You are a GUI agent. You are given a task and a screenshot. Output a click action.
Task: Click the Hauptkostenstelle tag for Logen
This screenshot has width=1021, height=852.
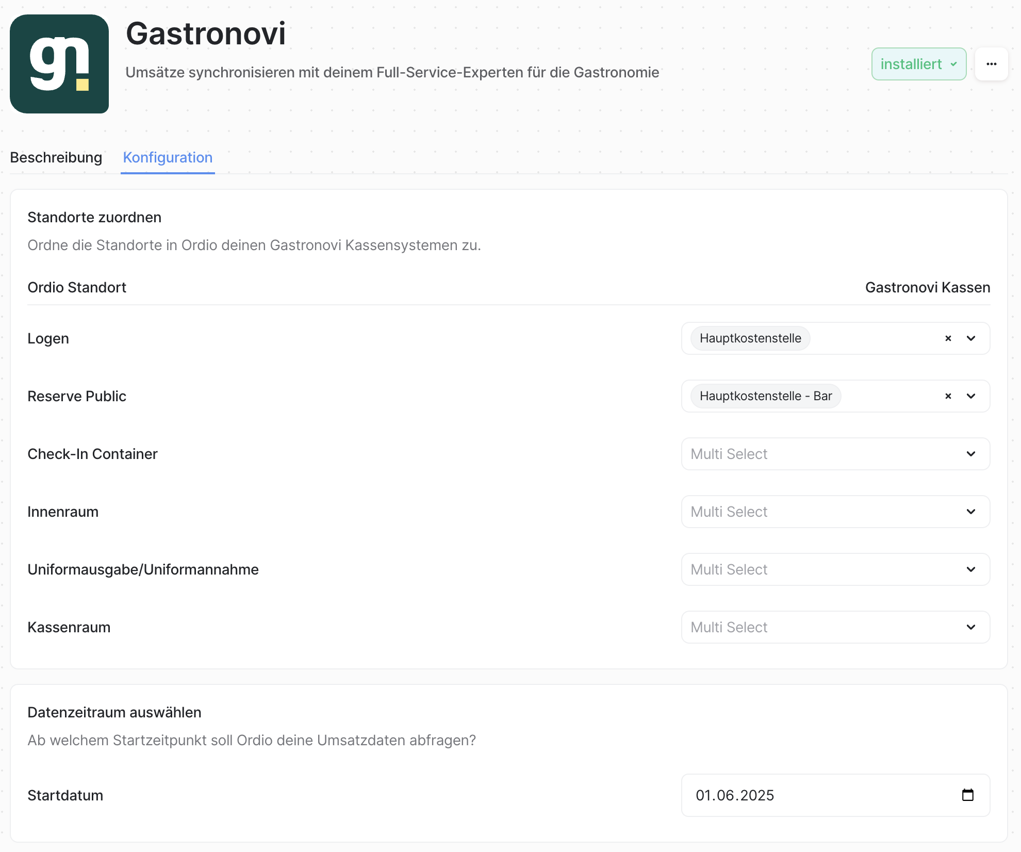750,338
